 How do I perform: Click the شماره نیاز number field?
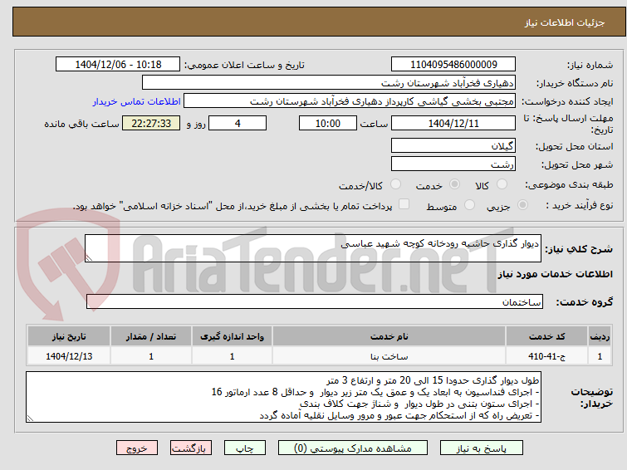(x=453, y=65)
